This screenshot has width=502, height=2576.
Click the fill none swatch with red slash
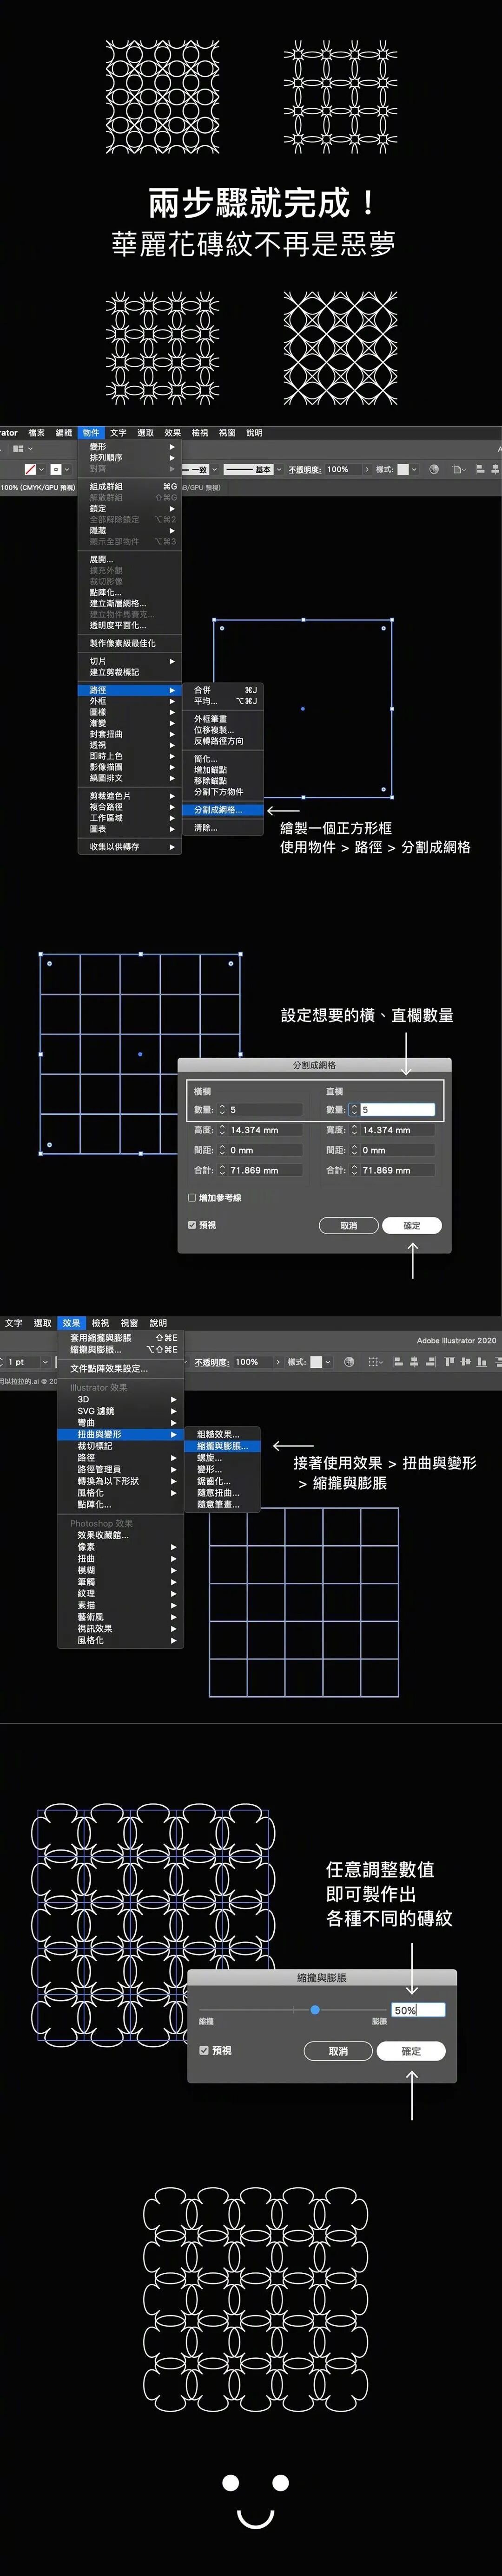click(x=30, y=469)
